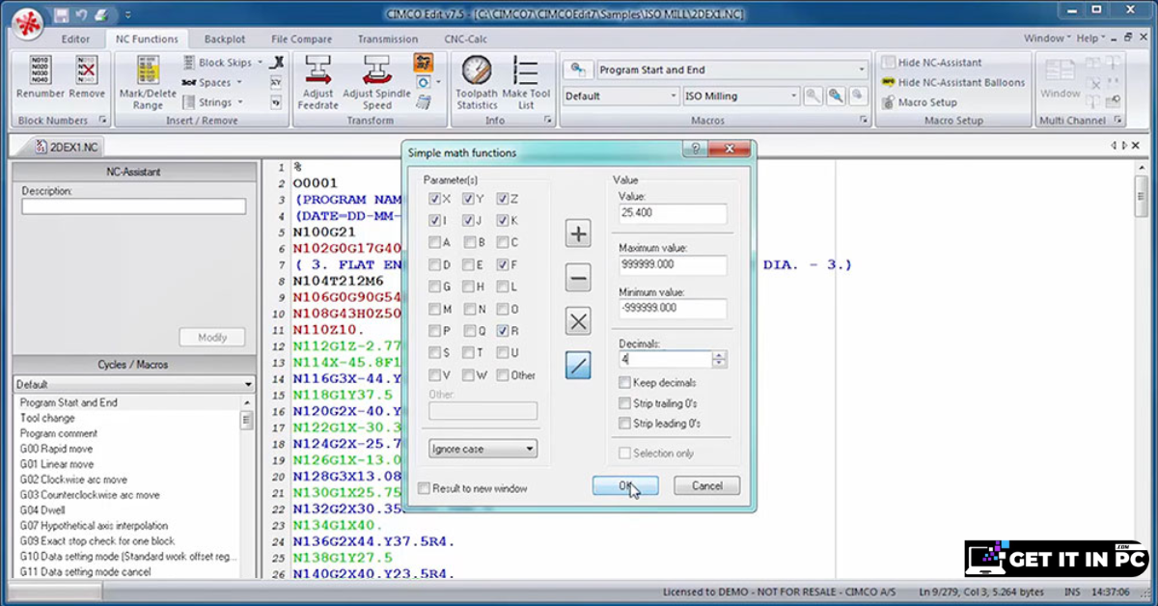Click the Adjust Spindle Speed icon
The width and height of the screenshot is (1158, 606).
click(376, 70)
